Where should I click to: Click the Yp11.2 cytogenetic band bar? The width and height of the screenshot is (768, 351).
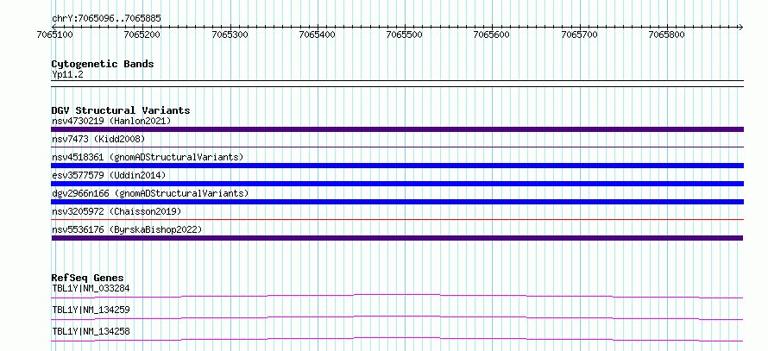point(397,84)
